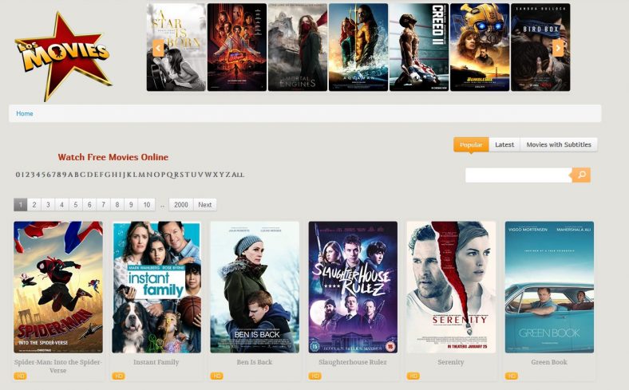
Task: Click the HD badge under Green Book
Action: pyautogui.click(x=512, y=376)
